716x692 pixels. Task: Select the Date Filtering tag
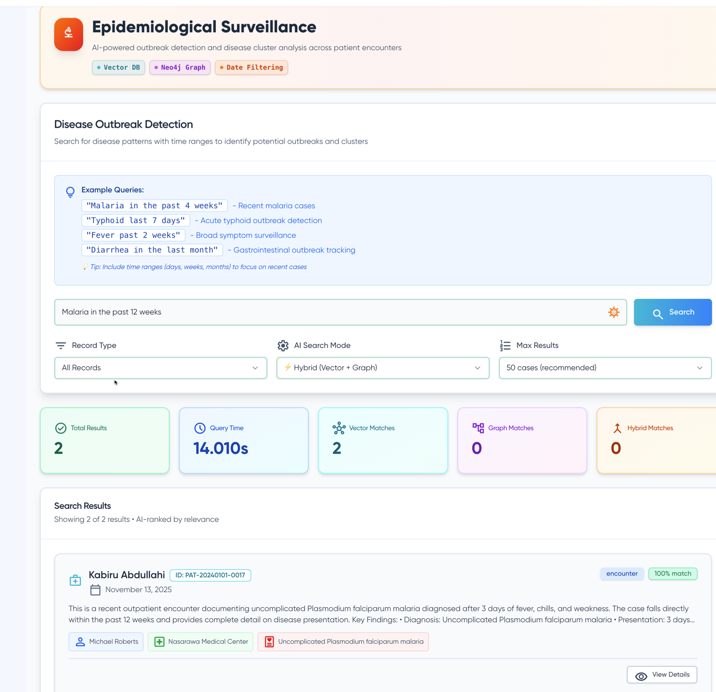pyautogui.click(x=251, y=68)
